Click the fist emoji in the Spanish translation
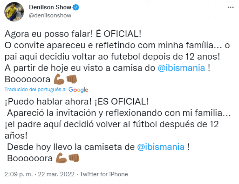239x184 pixels. point(73,158)
